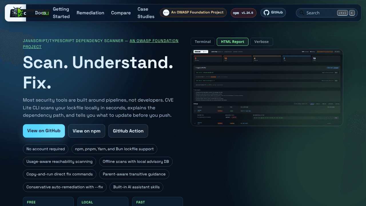Click 'Built-in AI assistant skills' chip
Viewport: 366px width, 206px height.
coord(136,187)
